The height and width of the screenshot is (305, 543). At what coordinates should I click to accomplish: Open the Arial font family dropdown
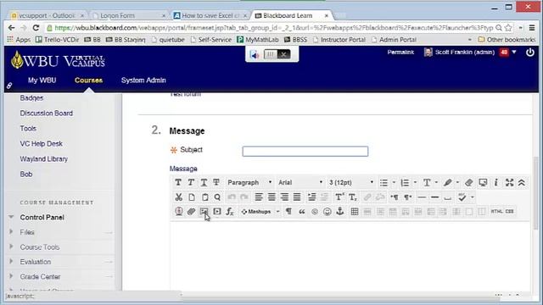300,183
